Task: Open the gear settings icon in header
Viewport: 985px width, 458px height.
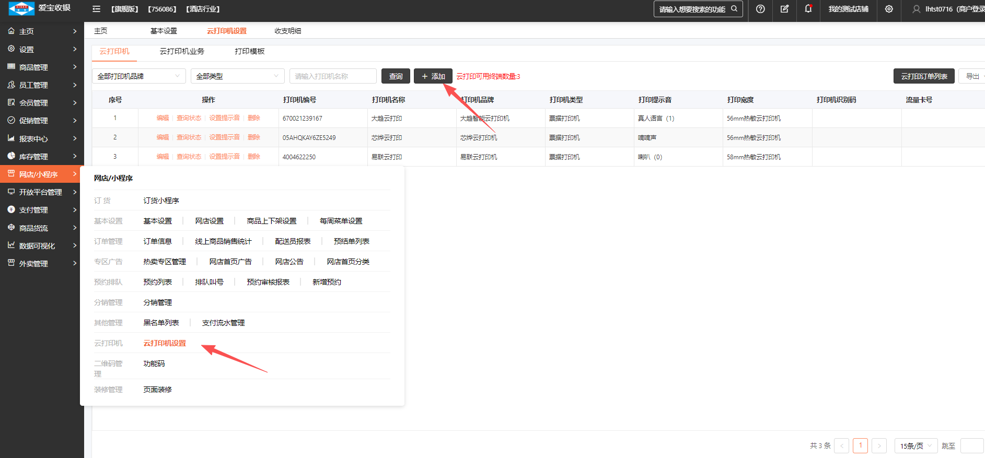Action: point(888,9)
